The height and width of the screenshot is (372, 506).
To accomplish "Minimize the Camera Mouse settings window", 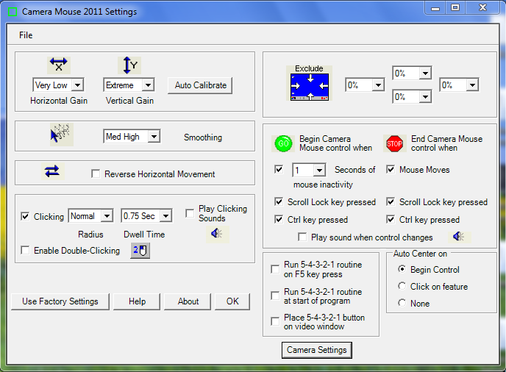I will point(435,8).
